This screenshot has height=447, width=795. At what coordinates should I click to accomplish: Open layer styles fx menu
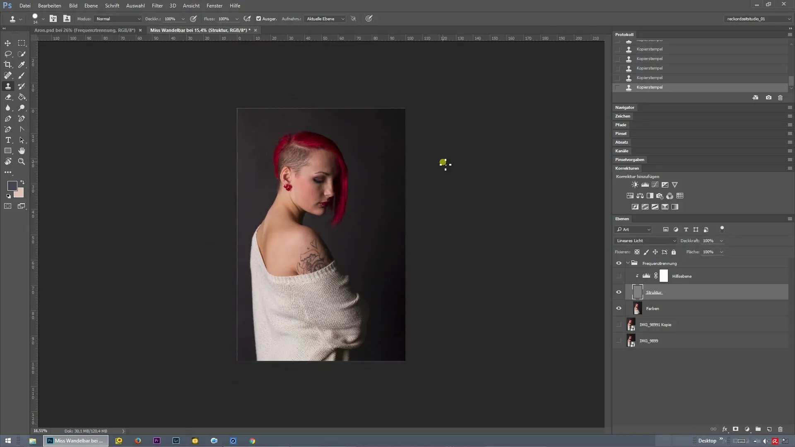(725, 429)
